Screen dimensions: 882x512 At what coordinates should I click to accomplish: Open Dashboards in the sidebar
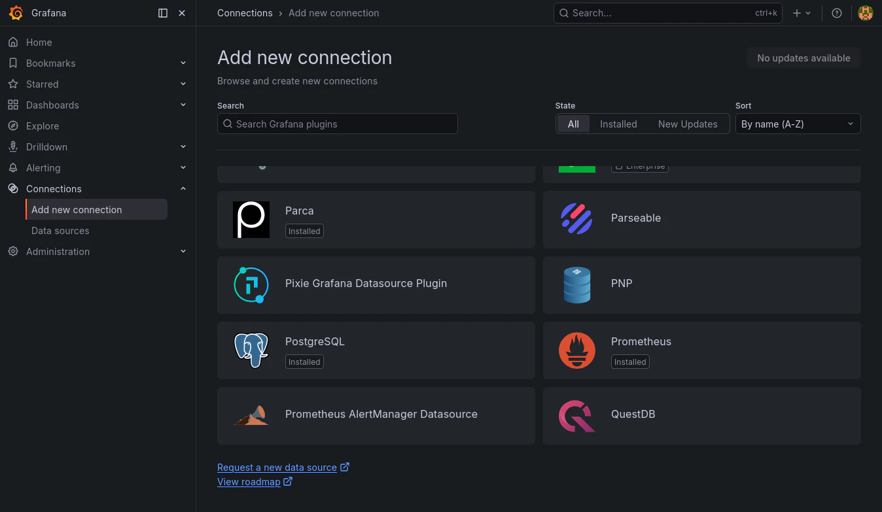coord(52,105)
